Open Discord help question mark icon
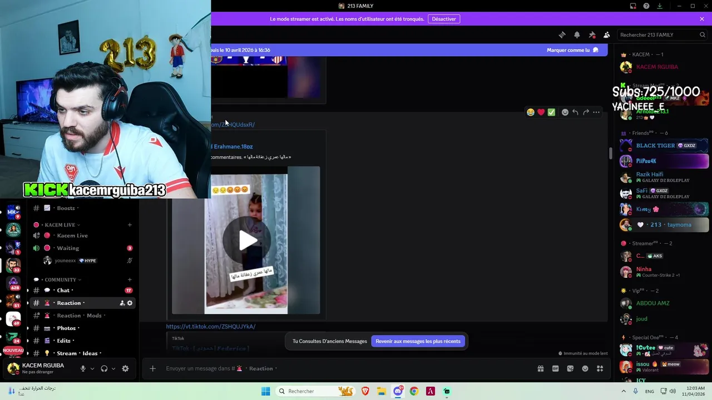 (646, 6)
